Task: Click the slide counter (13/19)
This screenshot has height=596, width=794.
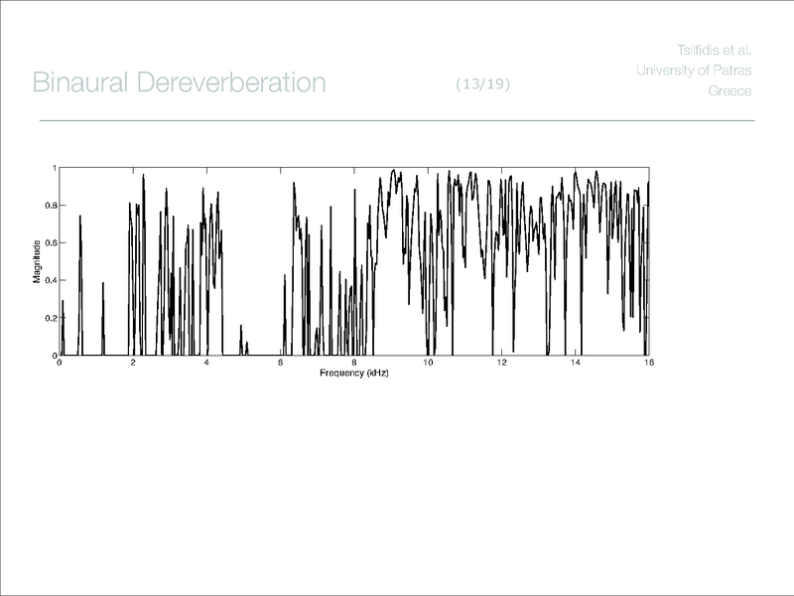Action: click(x=482, y=84)
